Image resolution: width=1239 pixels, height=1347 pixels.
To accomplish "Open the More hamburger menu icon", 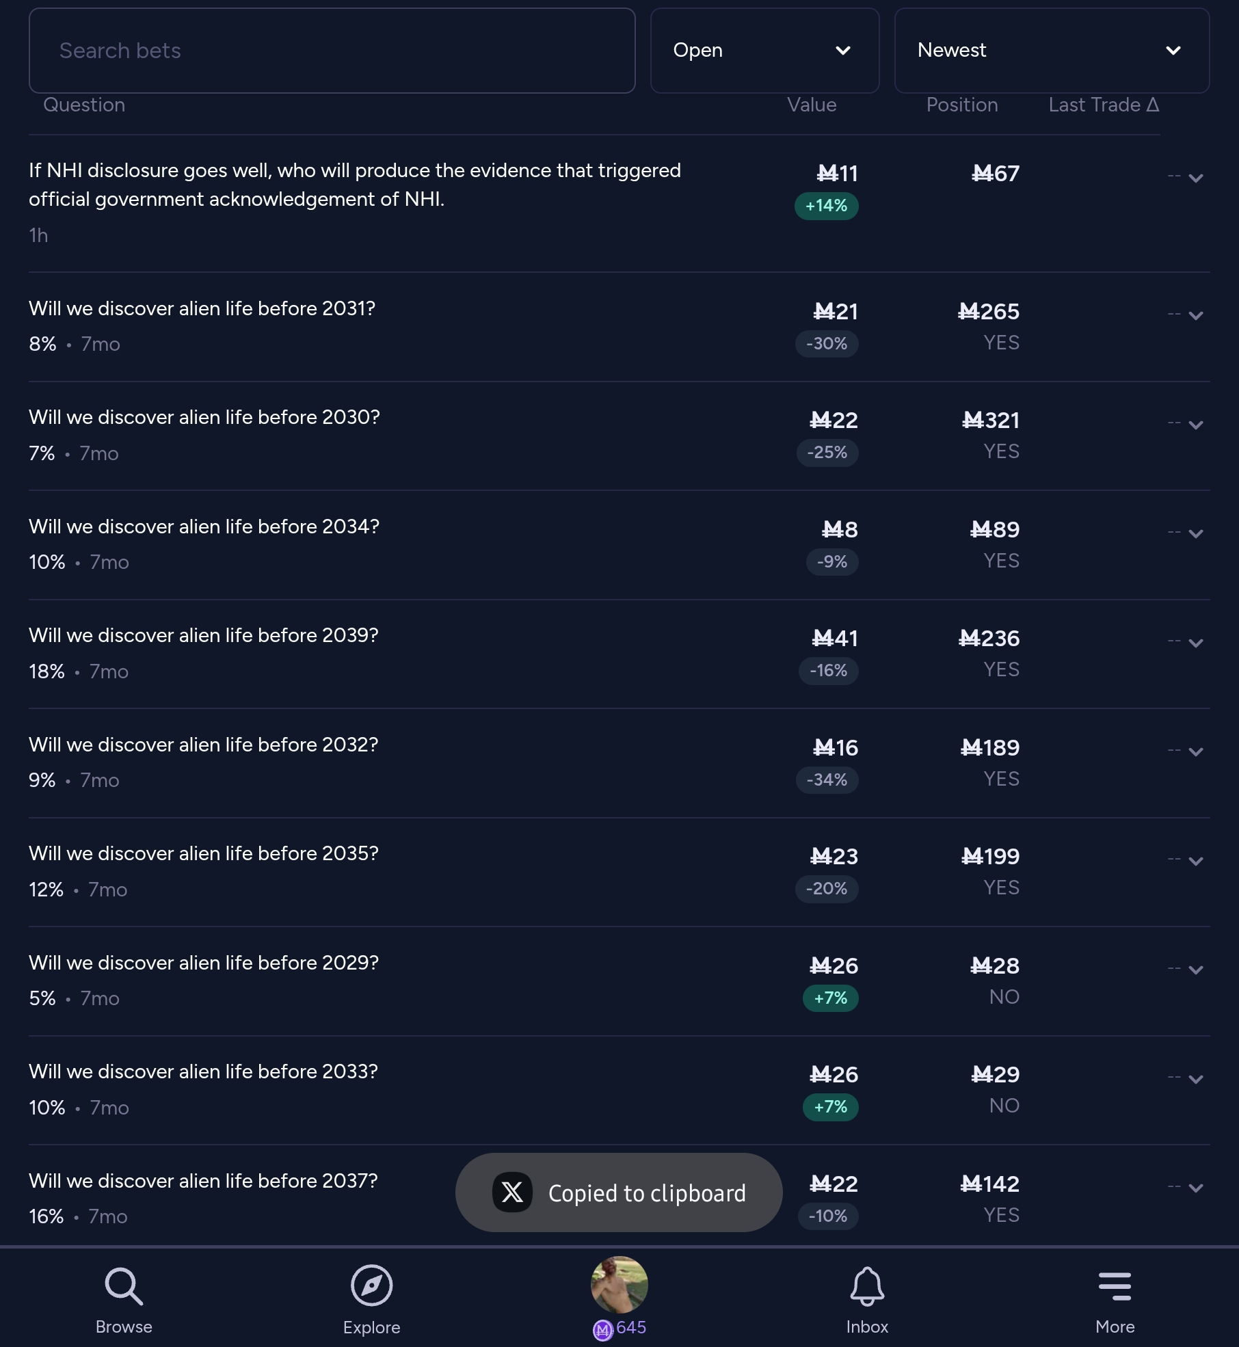I will [1115, 1286].
